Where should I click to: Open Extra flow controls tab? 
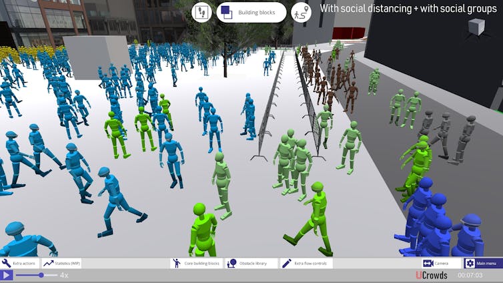(306, 264)
